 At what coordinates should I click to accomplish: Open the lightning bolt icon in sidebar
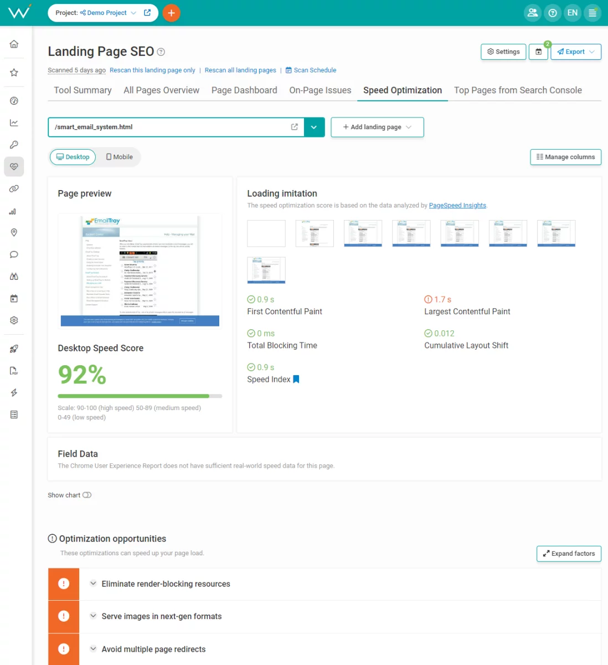point(14,393)
